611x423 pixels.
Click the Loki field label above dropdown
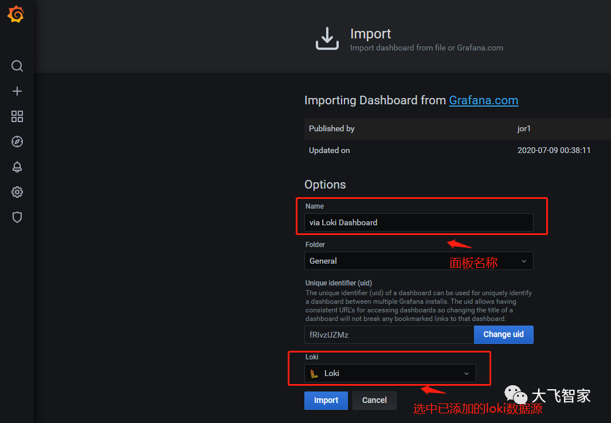(312, 357)
